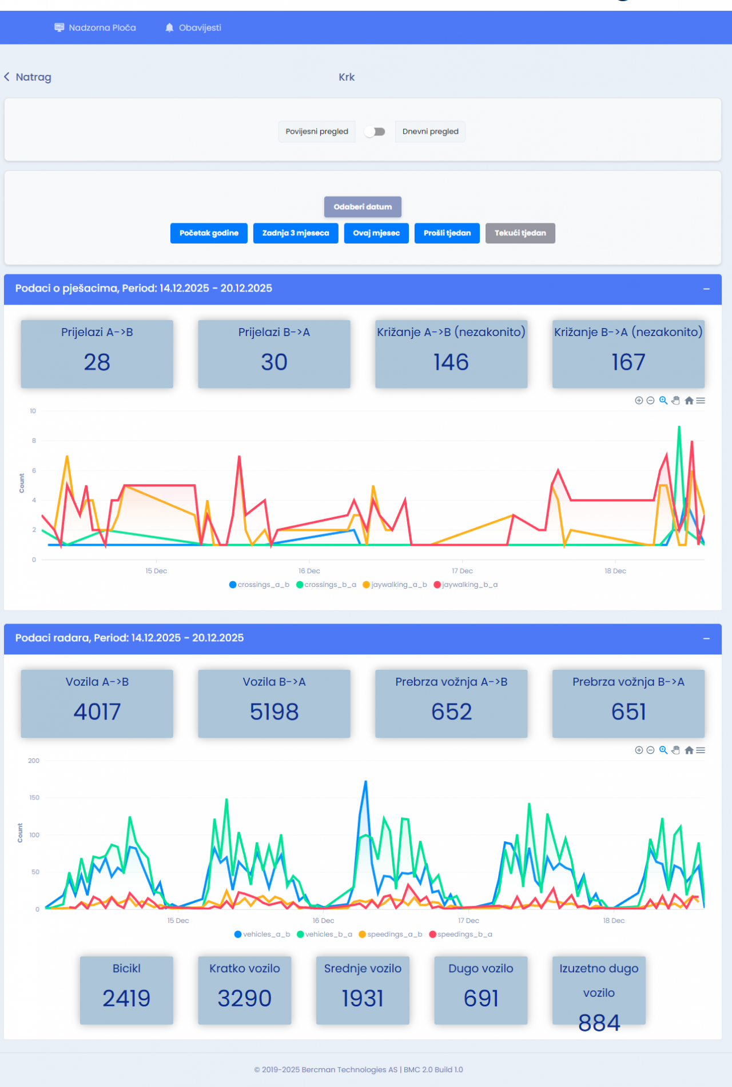The width and height of the screenshot is (732, 1087).
Task: Go back using the Natrag link
Action: point(28,77)
